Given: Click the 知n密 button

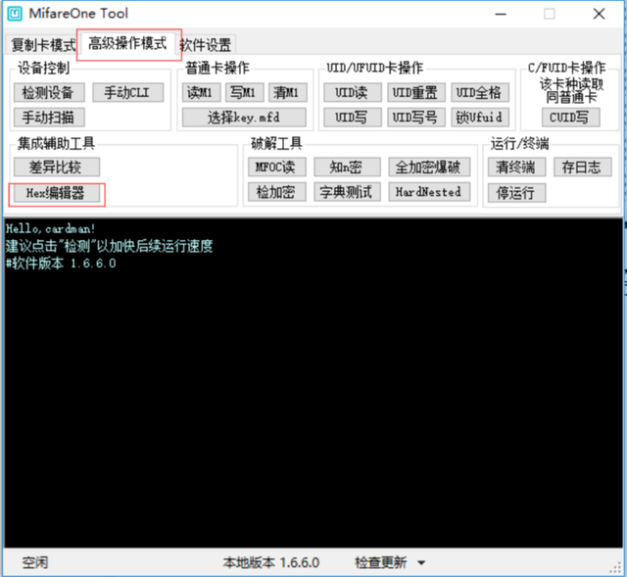Looking at the screenshot, I should (347, 168).
